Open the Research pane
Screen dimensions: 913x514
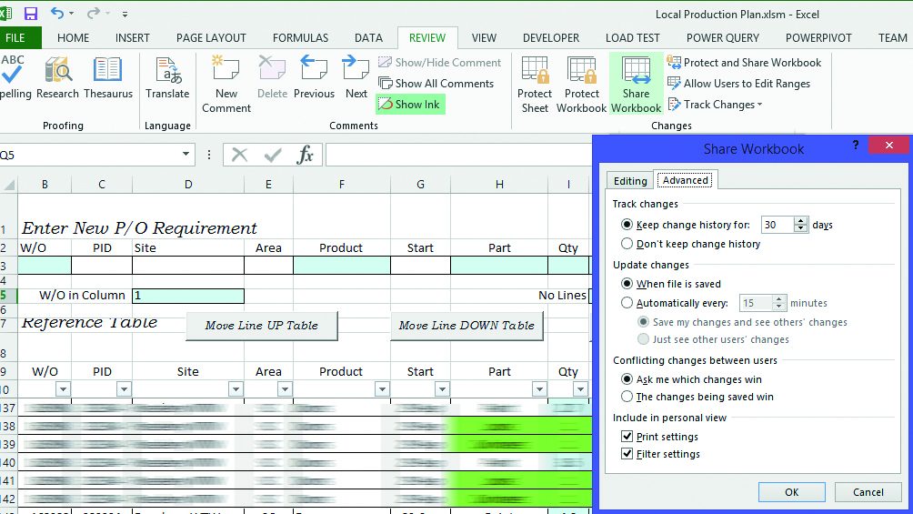[57, 78]
